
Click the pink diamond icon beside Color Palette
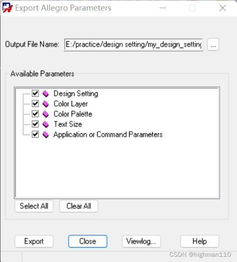[x=45, y=114]
